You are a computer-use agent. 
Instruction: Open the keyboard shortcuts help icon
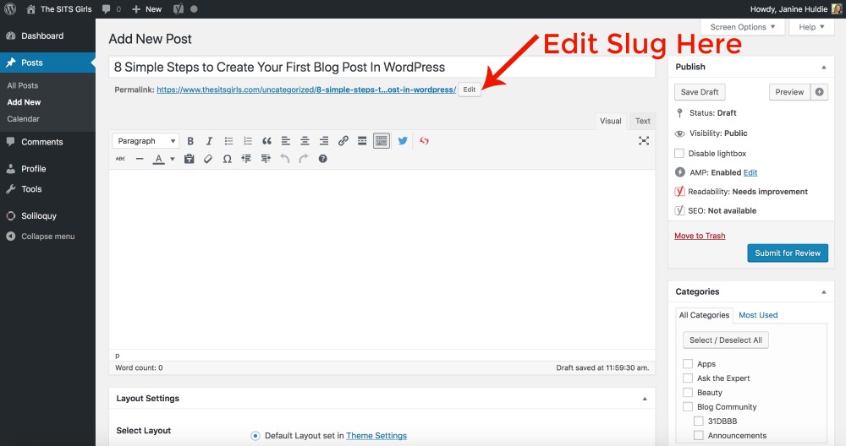(x=322, y=159)
